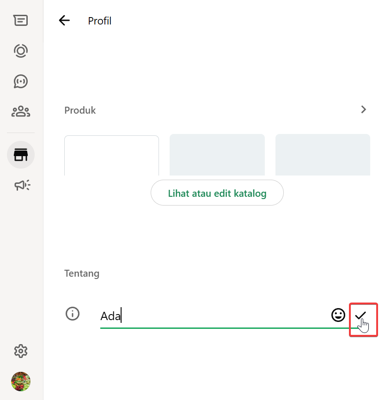Select the second product placeholder
Screen dimensions: 391x400
(x=217, y=155)
